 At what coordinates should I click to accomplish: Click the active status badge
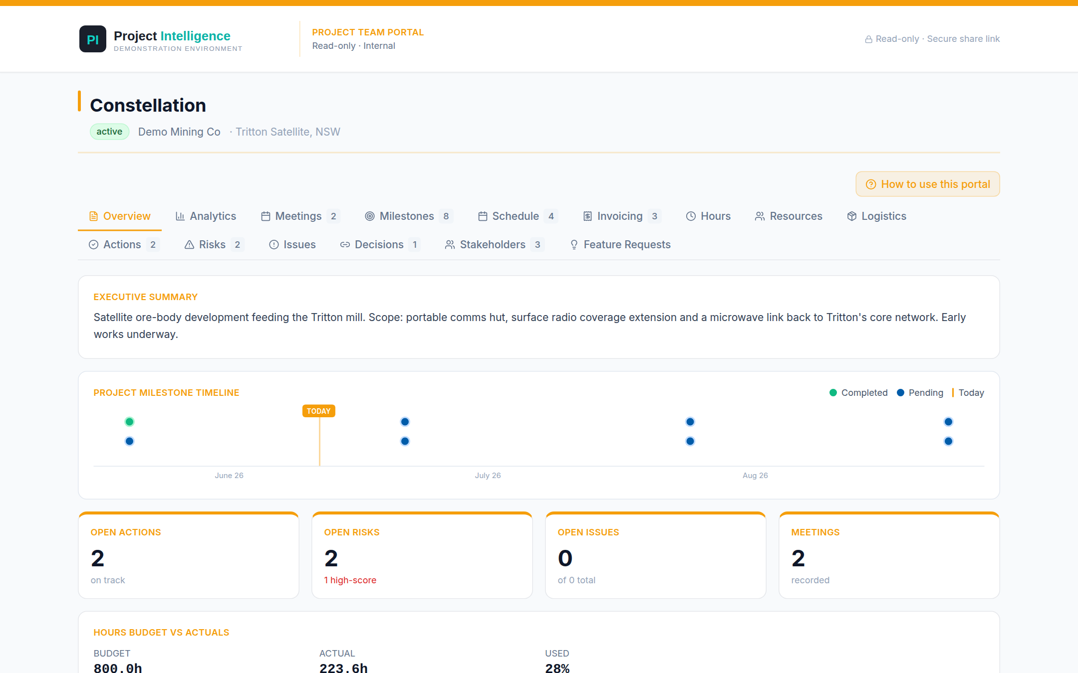click(x=109, y=132)
